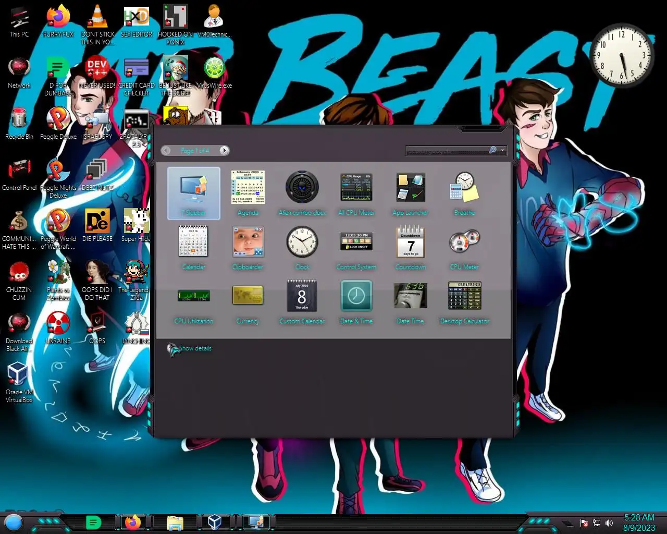This screenshot has height=534, width=667.
Task: Select the Agenda gadget
Action: point(248,193)
